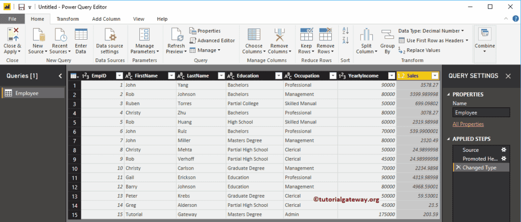Click the cell containing Tutorial

click(x=150, y=214)
